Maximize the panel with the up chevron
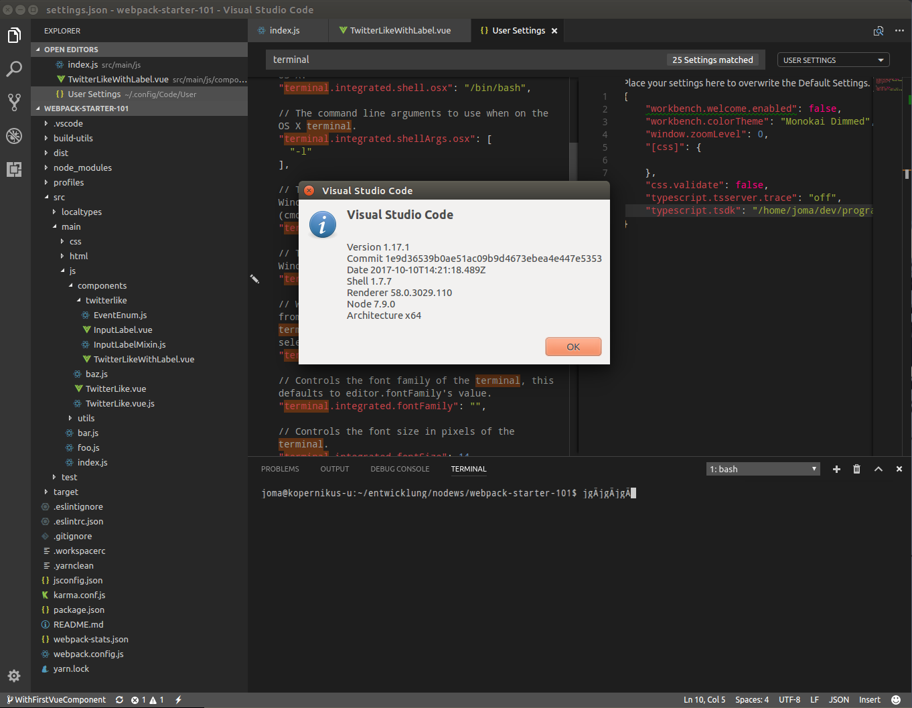 (x=878, y=469)
